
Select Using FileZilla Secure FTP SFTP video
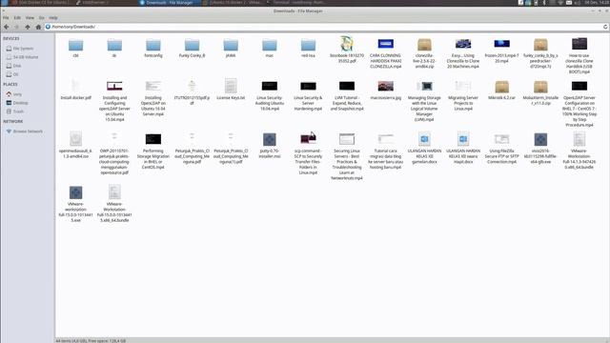click(x=502, y=149)
